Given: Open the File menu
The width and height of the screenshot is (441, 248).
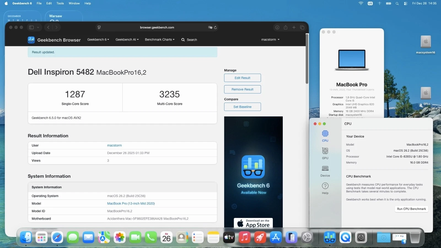Looking at the screenshot, I should click(x=39, y=3).
